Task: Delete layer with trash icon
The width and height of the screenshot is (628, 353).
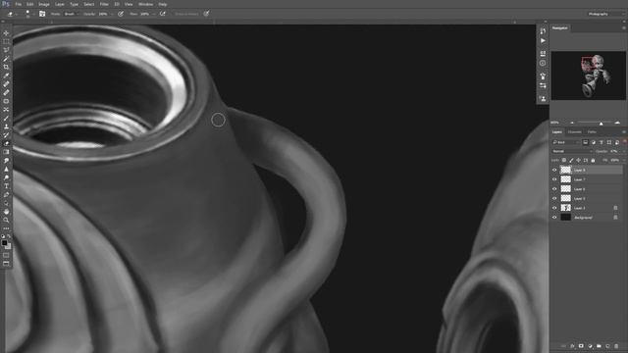Action: pos(616,346)
